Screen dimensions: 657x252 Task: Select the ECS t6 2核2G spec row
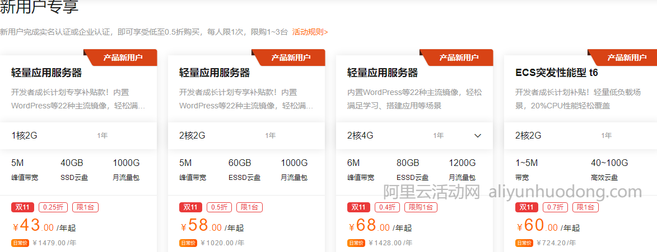coord(580,135)
